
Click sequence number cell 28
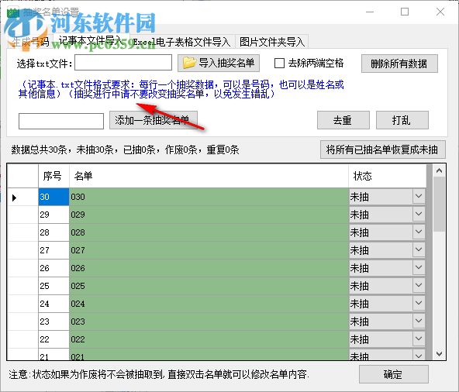[53, 232]
